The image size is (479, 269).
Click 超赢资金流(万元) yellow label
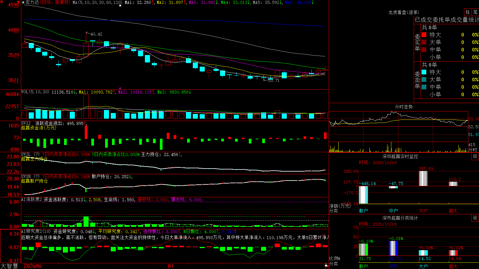[x=39, y=128]
